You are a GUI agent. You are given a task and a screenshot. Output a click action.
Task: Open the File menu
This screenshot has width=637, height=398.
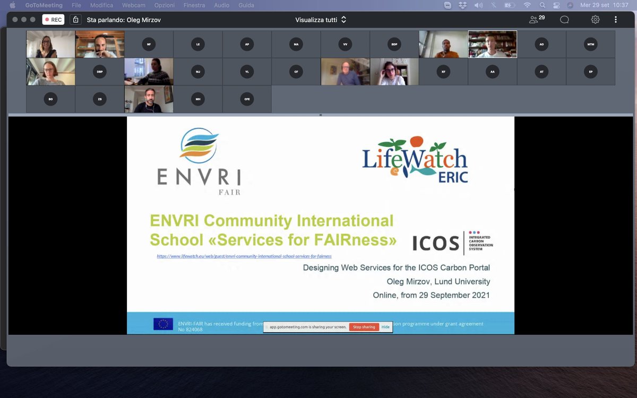click(x=76, y=5)
